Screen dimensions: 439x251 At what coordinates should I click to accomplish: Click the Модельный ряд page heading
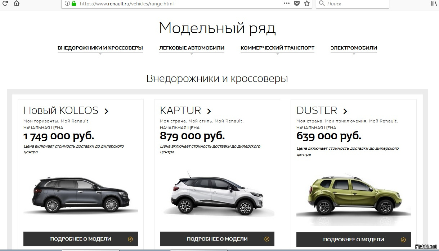click(218, 28)
